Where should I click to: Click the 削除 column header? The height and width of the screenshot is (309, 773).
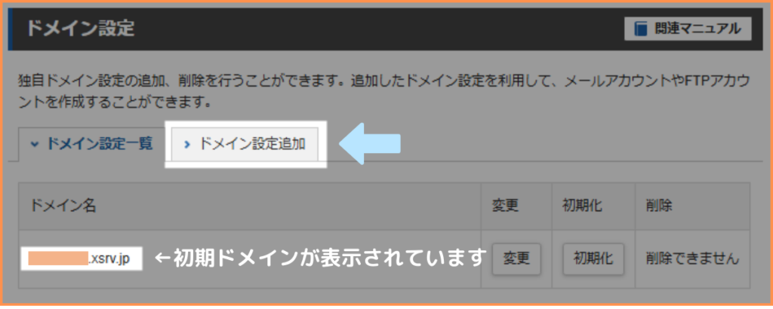click(x=658, y=206)
